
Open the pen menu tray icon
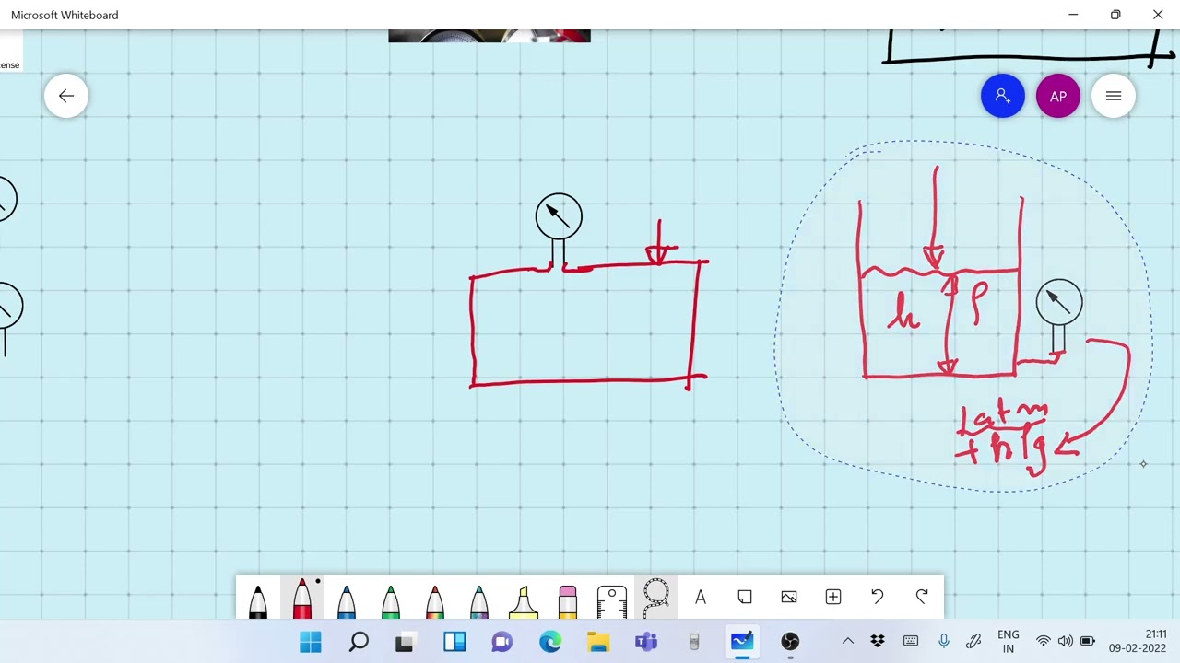coord(973,642)
